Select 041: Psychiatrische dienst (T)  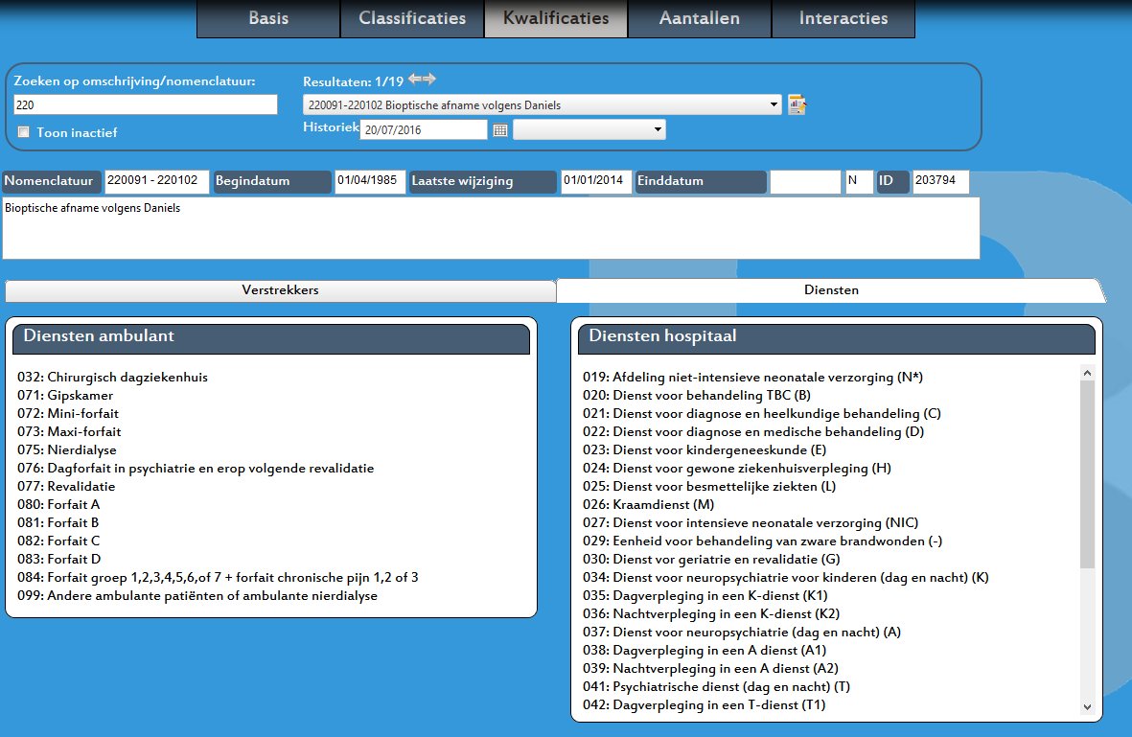(x=716, y=686)
